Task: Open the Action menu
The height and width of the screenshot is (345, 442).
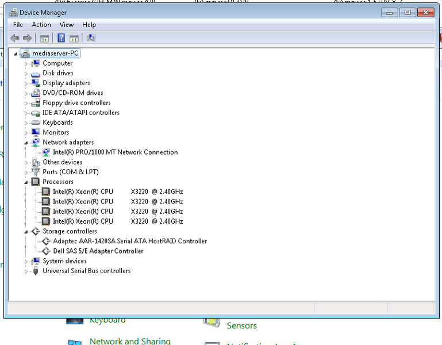Action: point(41,25)
